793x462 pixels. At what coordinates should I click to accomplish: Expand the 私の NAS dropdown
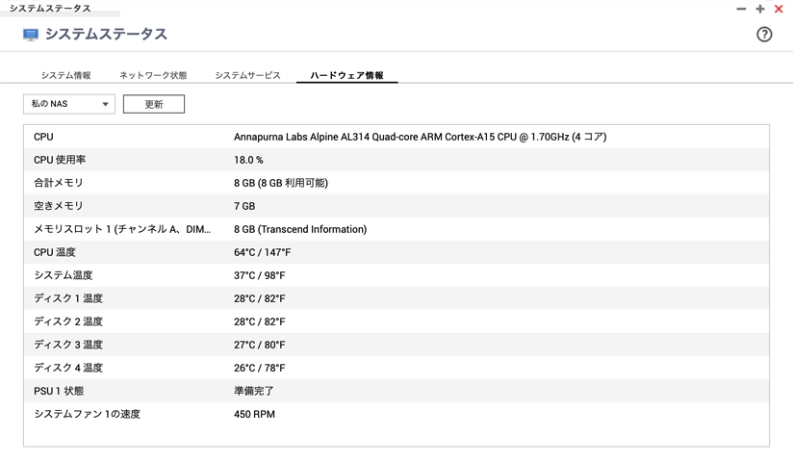pos(69,104)
